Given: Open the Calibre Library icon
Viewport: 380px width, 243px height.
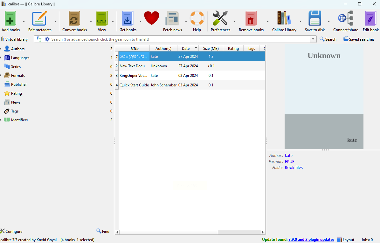Looking at the screenshot, I should pyautogui.click(x=284, y=18).
